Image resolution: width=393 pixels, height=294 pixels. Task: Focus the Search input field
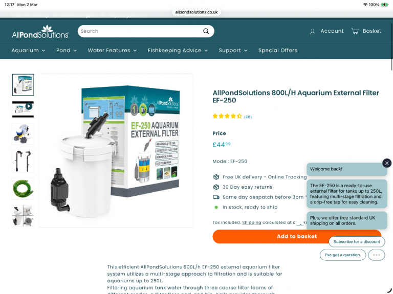pyautogui.click(x=140, y=31)
